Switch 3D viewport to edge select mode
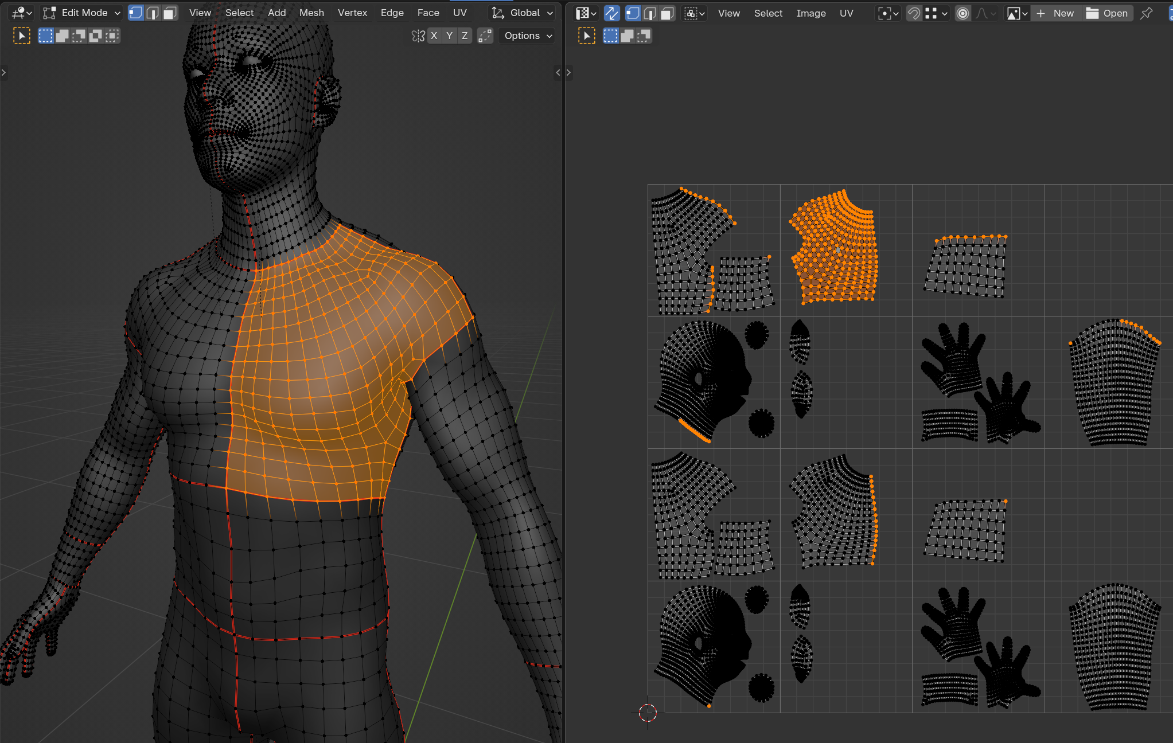Screen dimensions: 1173x743 [153, 13]
